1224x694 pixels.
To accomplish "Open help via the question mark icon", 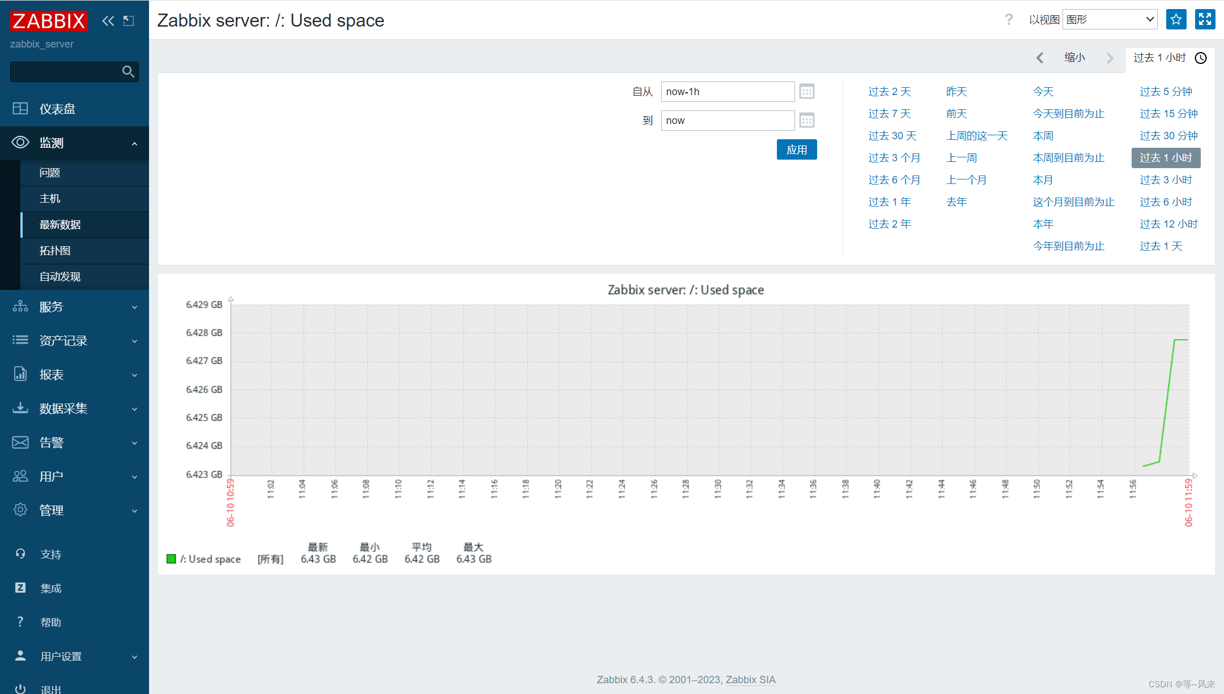I will [x=1009, y=19].
